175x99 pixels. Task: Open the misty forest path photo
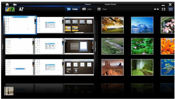point(142,67)
